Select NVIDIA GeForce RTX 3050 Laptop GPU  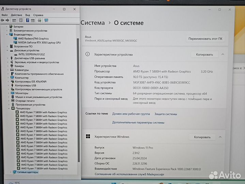click(40, 43)
